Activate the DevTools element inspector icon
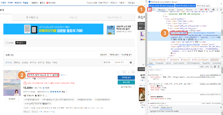 149,9
